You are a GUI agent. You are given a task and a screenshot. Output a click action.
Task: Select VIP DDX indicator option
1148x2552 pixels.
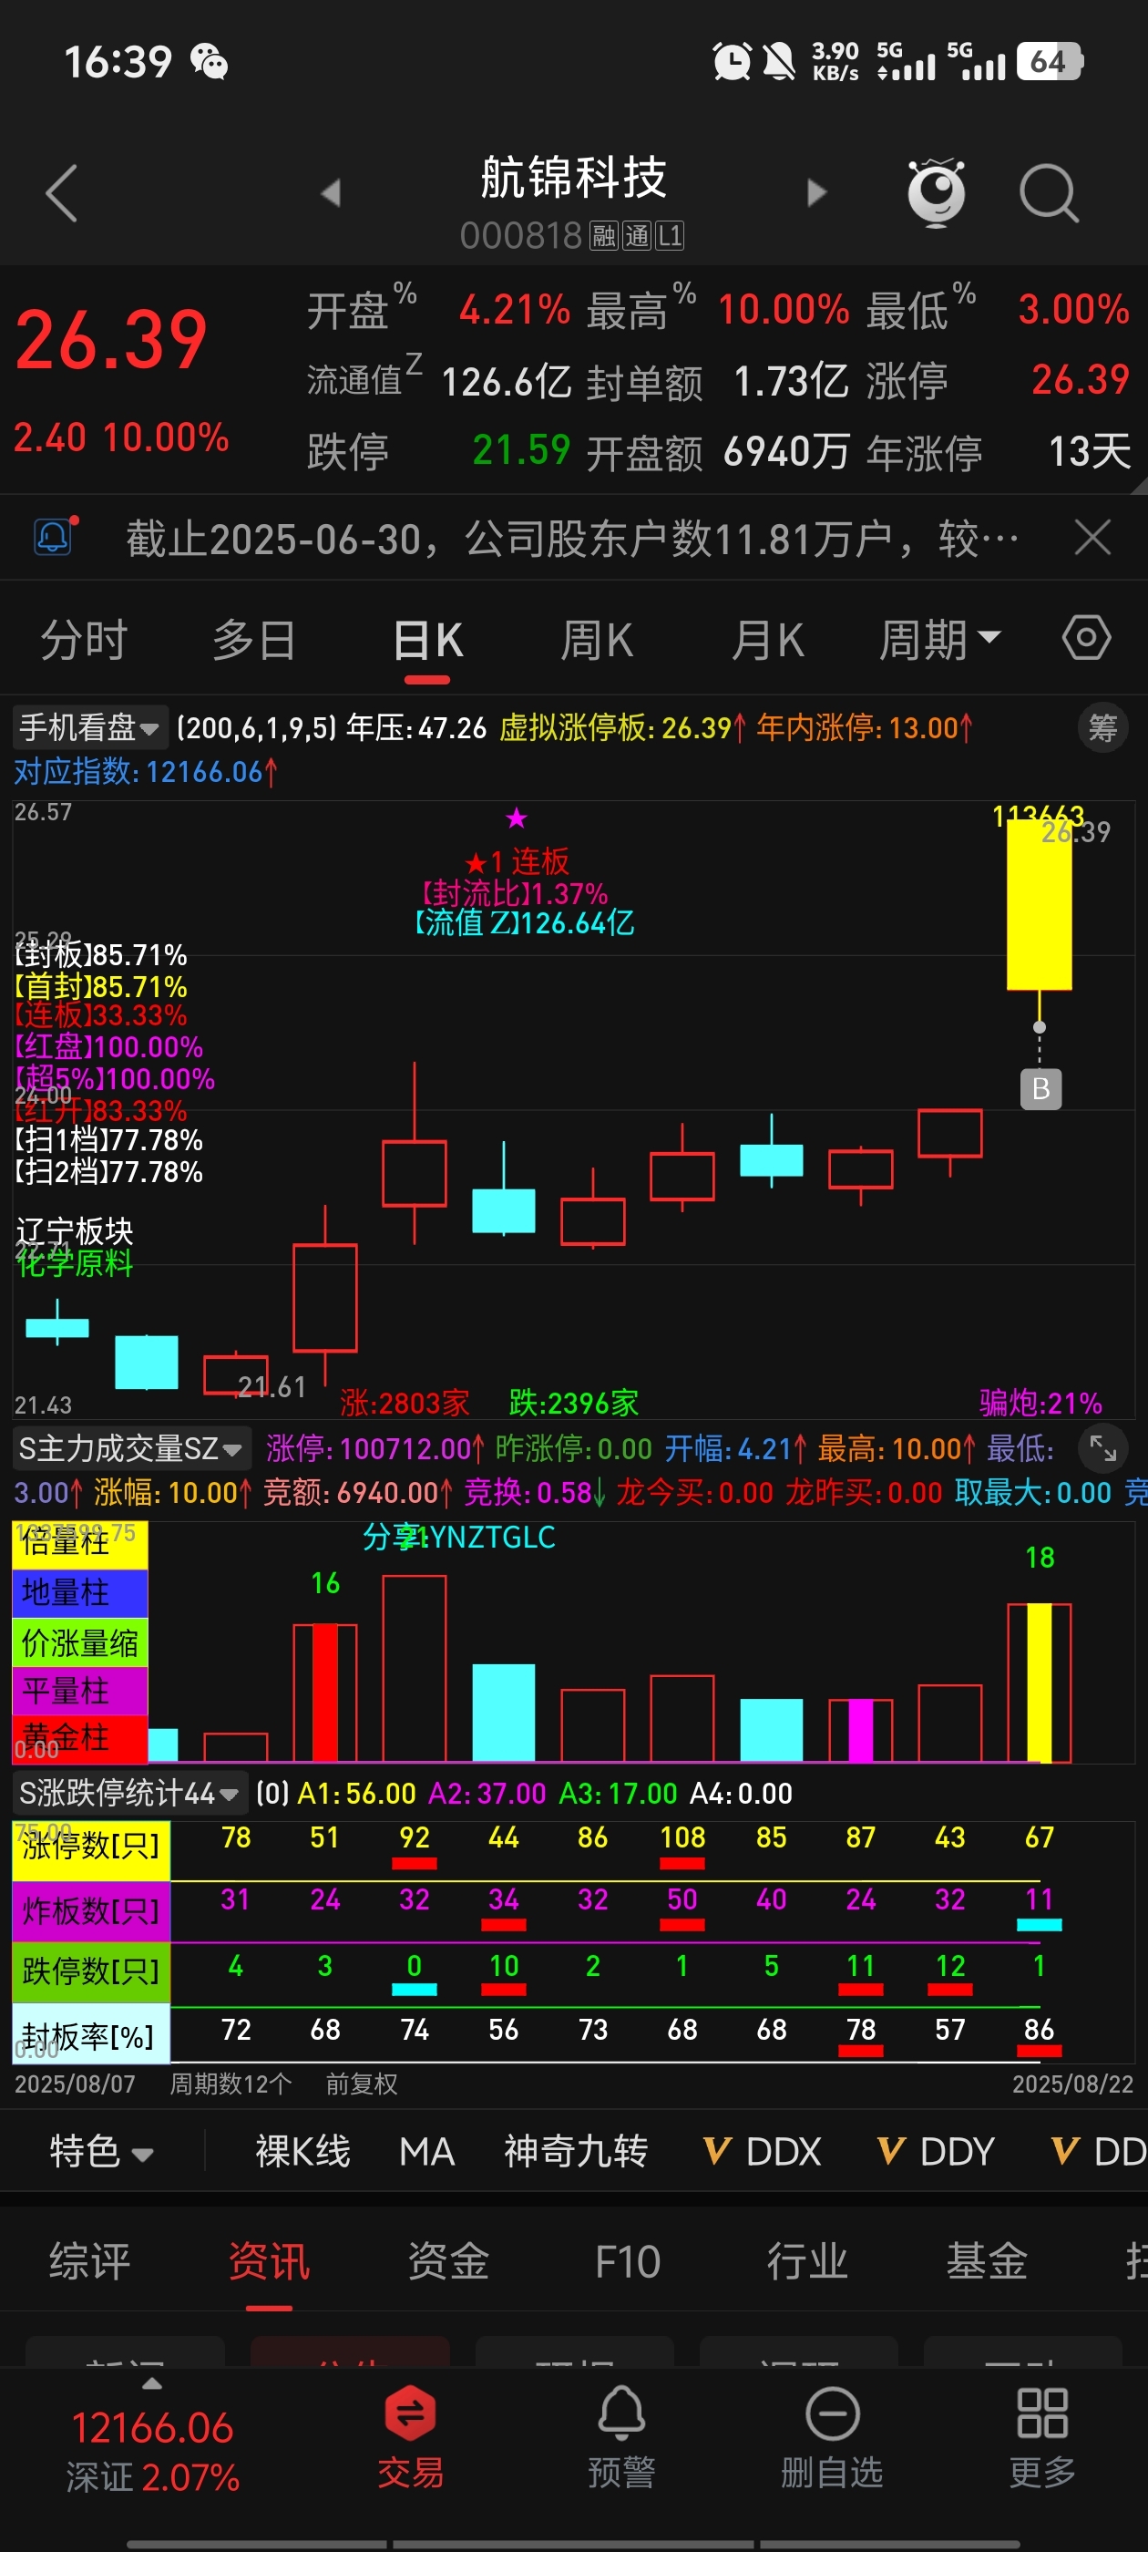(762, 2152)
